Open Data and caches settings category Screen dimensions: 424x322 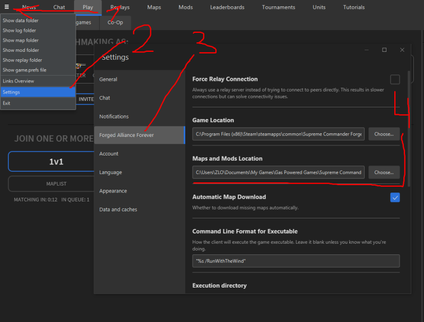(140, 209)
